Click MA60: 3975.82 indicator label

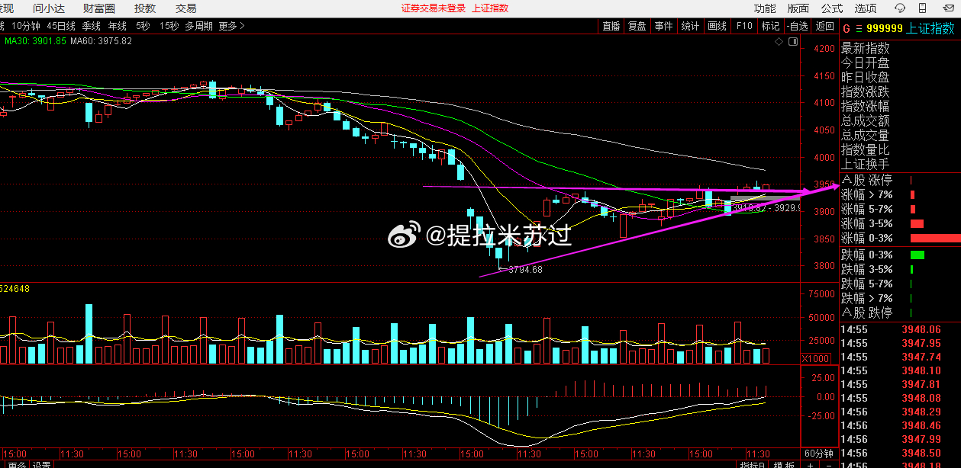click(101, 41)
